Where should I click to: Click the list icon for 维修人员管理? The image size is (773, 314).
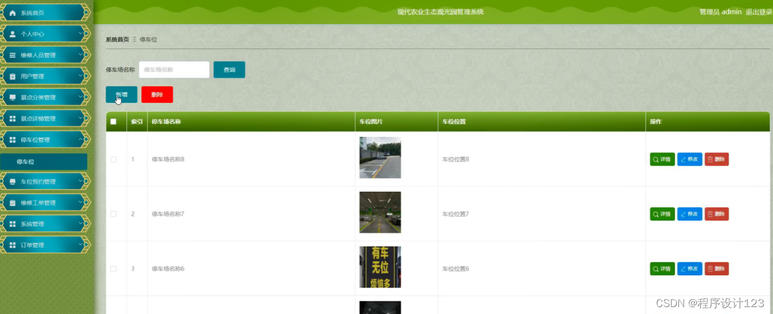13,55
